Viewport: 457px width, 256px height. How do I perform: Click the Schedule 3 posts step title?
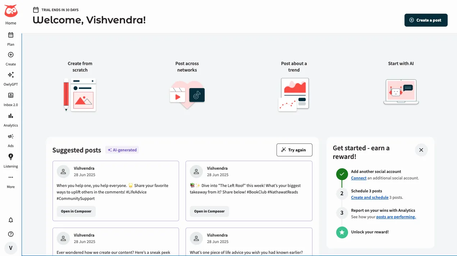(x=366, y=191)
